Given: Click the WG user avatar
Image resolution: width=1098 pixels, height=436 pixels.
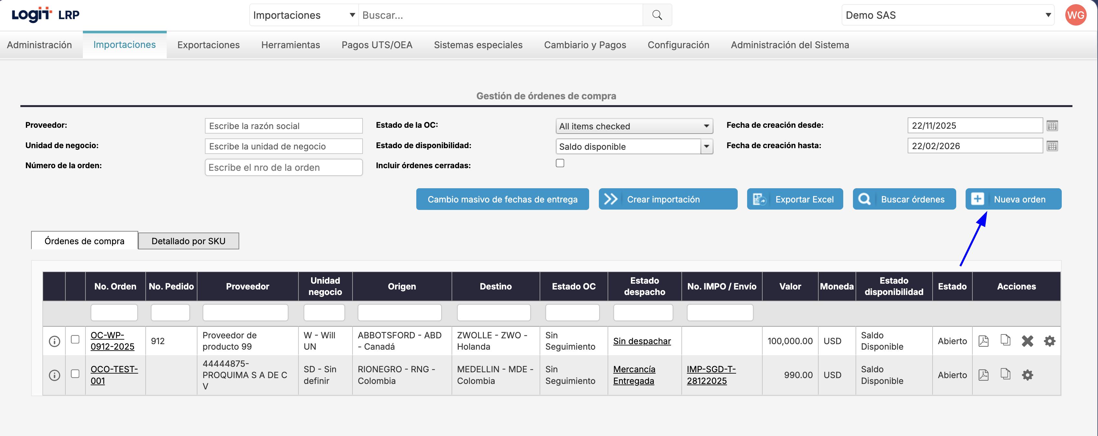Looking at the screenshot, I should click(x=1075, y=15).
